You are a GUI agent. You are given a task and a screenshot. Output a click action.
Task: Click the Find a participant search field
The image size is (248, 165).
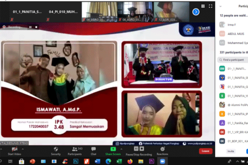pyautogui.click(x=233, y=60)
